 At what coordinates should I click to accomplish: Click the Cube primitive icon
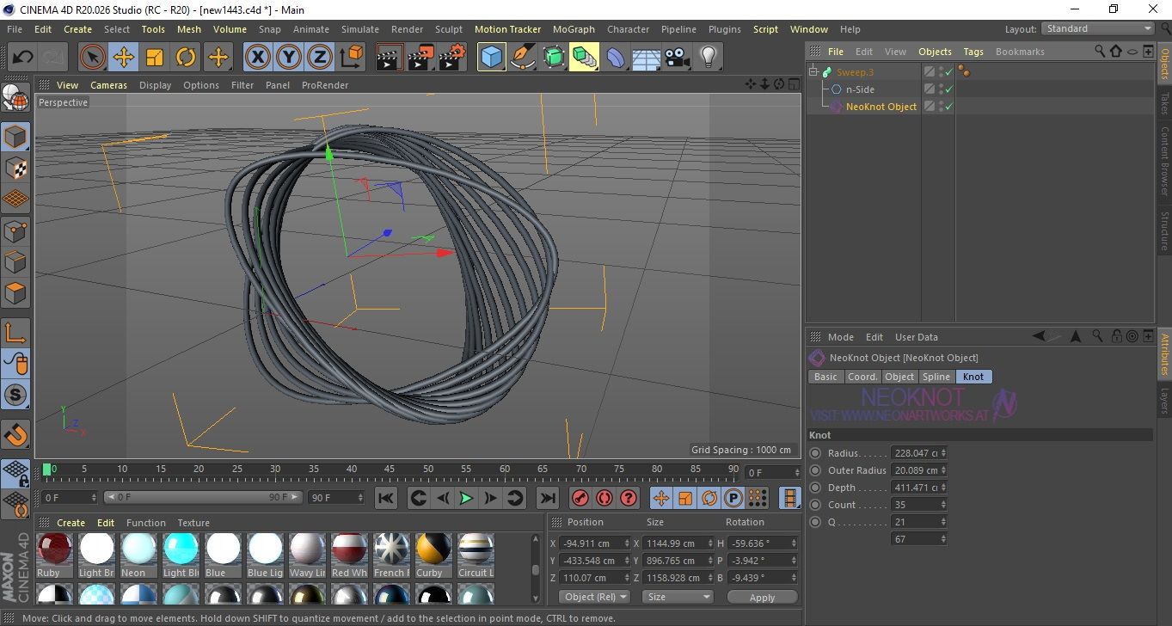(x=491, y=58)
